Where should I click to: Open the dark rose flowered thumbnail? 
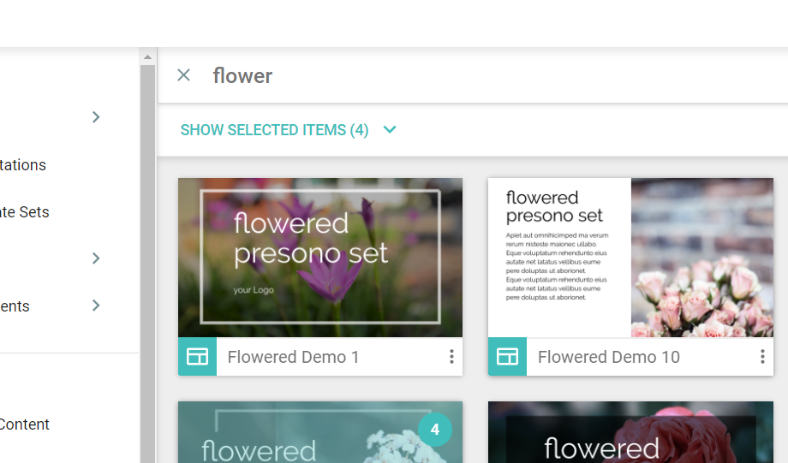click(630, 433)
